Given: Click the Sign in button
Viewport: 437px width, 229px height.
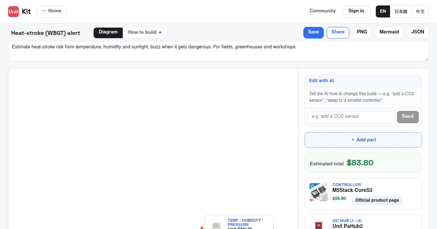Looking at the screenshot, I should coord(356,11).
